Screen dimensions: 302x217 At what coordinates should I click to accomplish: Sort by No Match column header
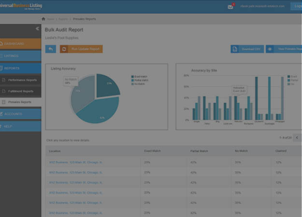241,151
